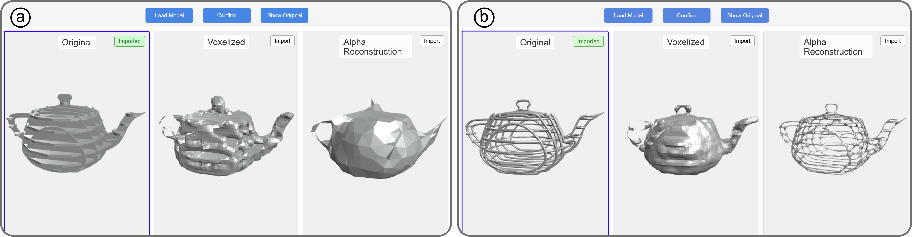Click Load Model in panel (b)

click(628, 16)
